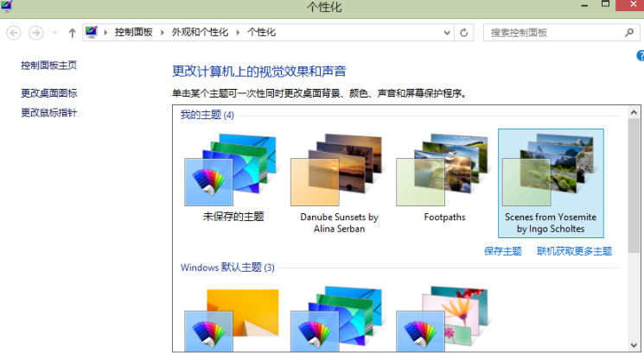Click the window icon in the title bar
This screenshot has height=353, width=644.
tap(8, 7)
